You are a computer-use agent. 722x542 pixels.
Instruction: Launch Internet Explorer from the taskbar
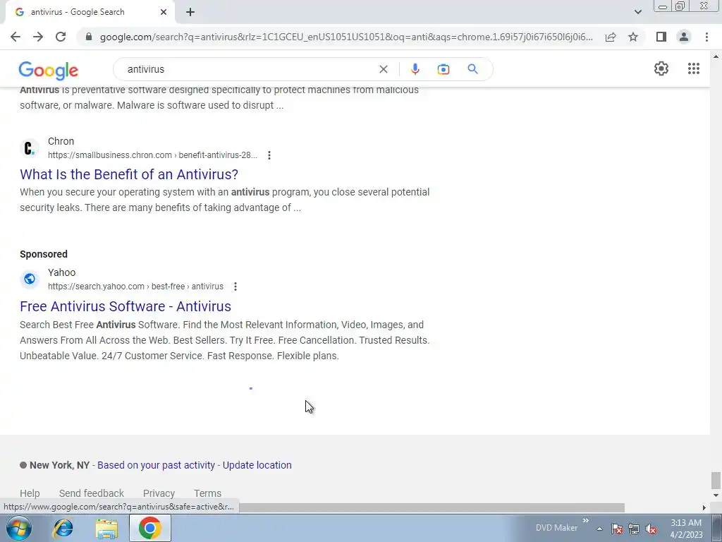pos(63,528)
